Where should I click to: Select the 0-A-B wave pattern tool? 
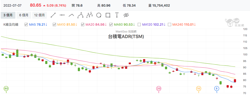(81, 15)
